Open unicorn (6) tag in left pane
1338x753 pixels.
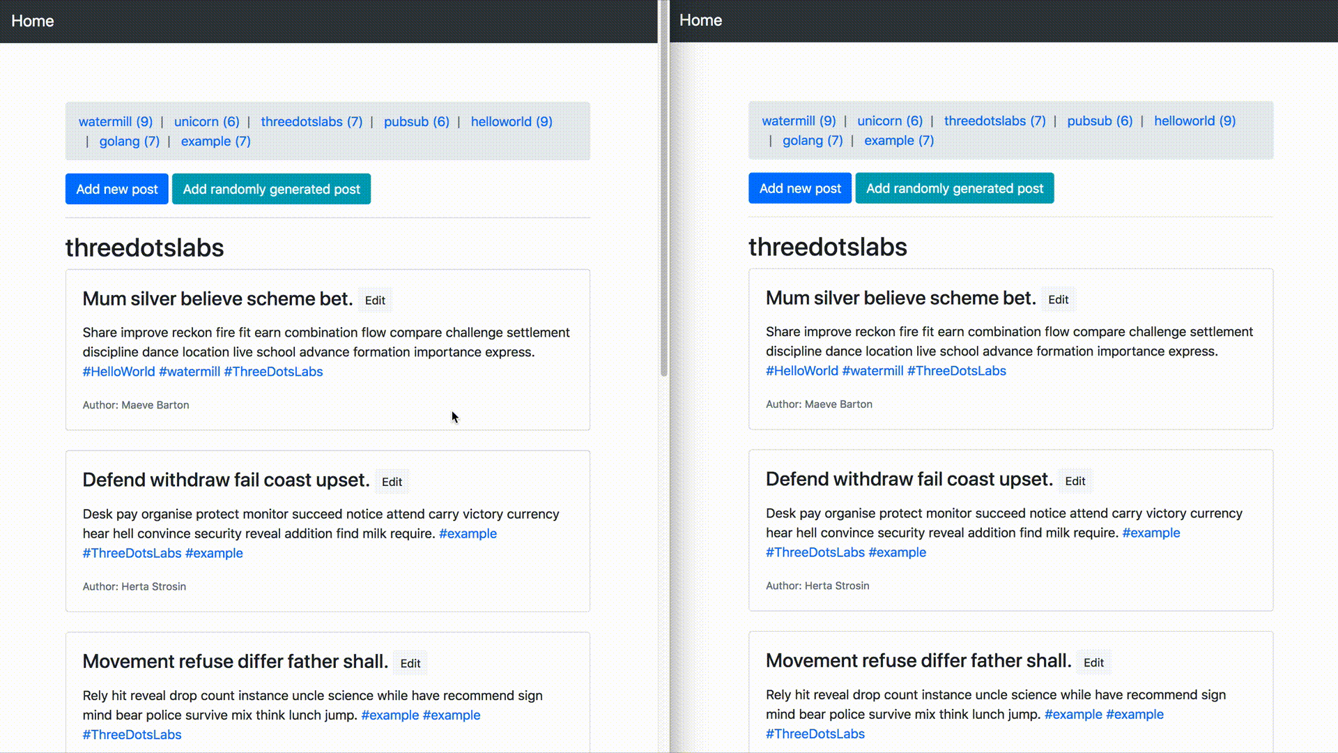point(206,121)
